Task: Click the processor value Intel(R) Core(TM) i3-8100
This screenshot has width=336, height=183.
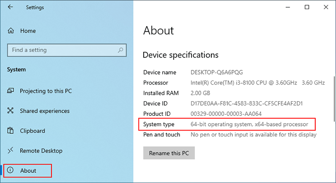Action: [x=258, y=83]
